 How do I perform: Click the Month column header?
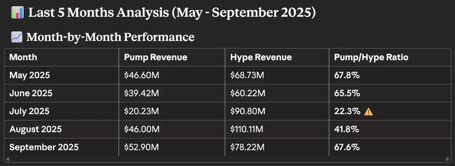(23, 57)
